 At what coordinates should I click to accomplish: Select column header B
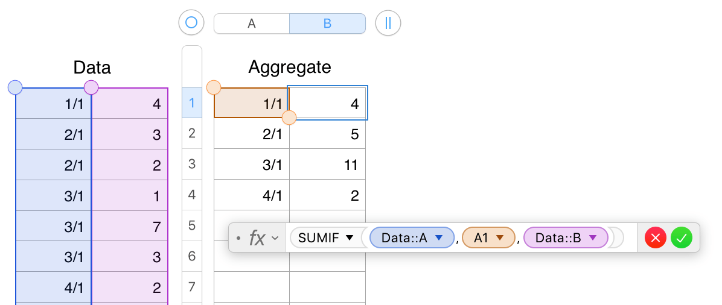coord(327,24)
